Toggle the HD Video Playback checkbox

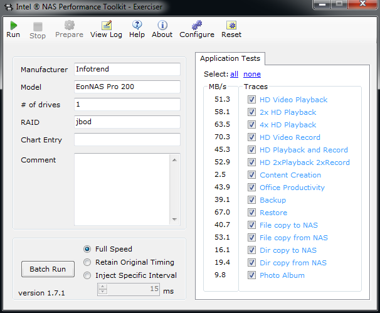(x=251, y=99)
